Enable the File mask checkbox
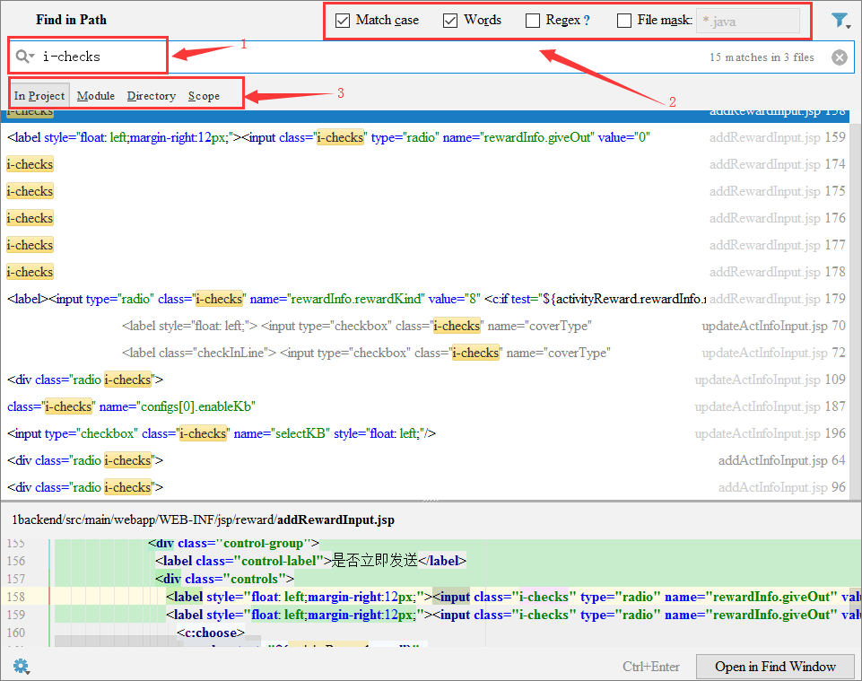Screen dimensions: 862x681 pyautogui.click(x=624, y=21)
